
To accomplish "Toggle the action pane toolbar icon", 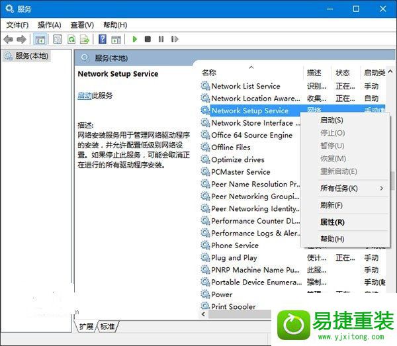I will [116, 40].
